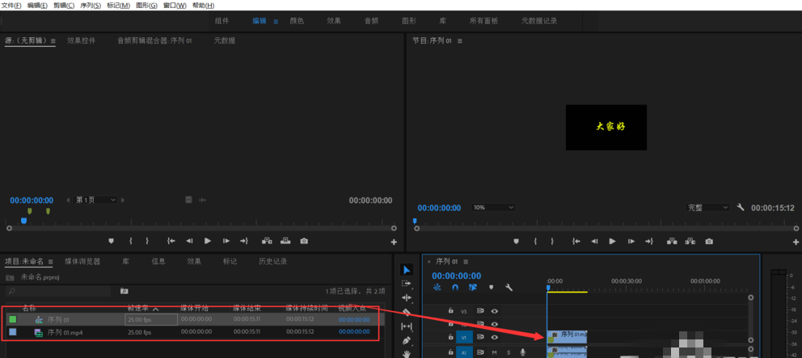Click the timeline magnet snap icon
This screenshot has height=358, width=802.
tap(455, 287)
